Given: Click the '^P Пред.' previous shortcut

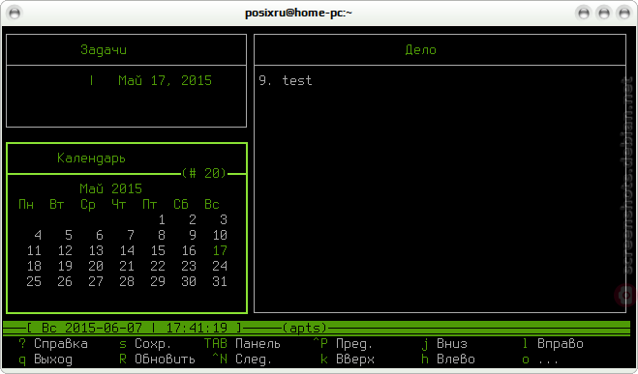Looking at the screenshot, I should [x=343, y=343].
